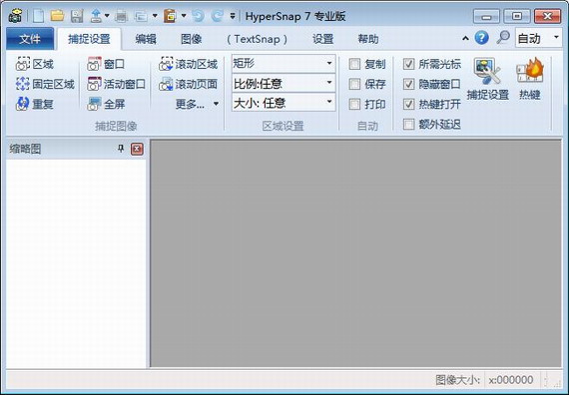Capture full screen using 全屏
The height and width of the screenshot is (395, 569).
(106, 104)
